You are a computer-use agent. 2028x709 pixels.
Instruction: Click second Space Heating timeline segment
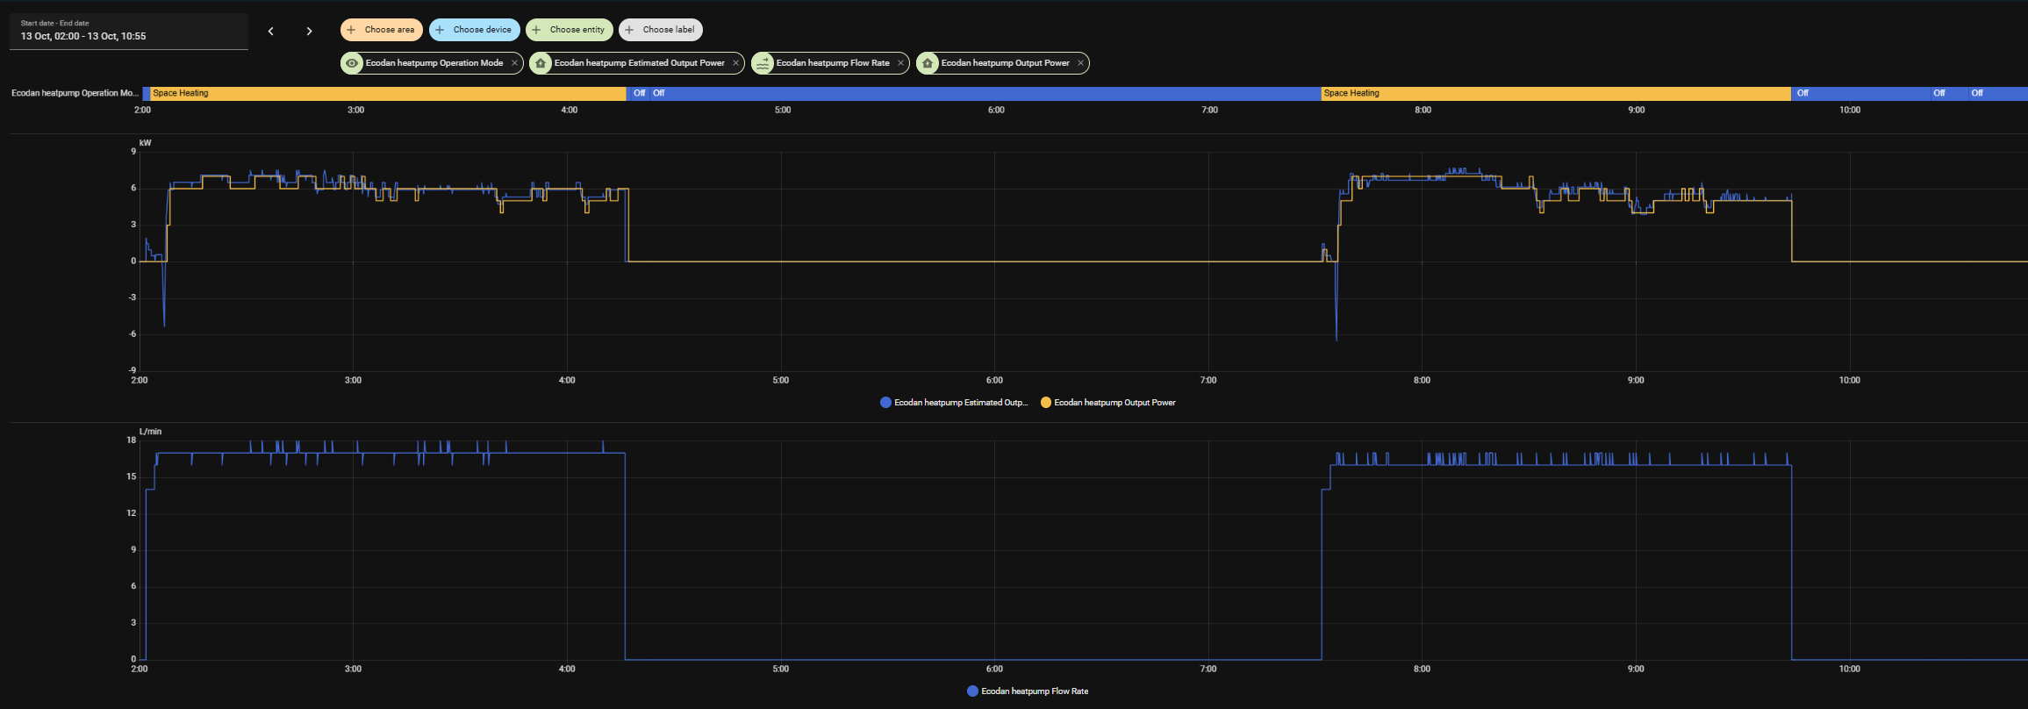tap(1556, 93)
